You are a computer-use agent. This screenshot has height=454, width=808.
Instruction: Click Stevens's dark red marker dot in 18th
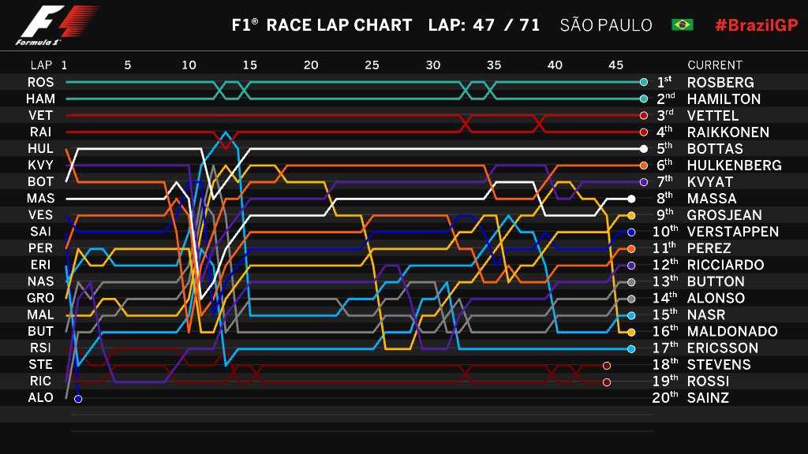pos(607,366)
